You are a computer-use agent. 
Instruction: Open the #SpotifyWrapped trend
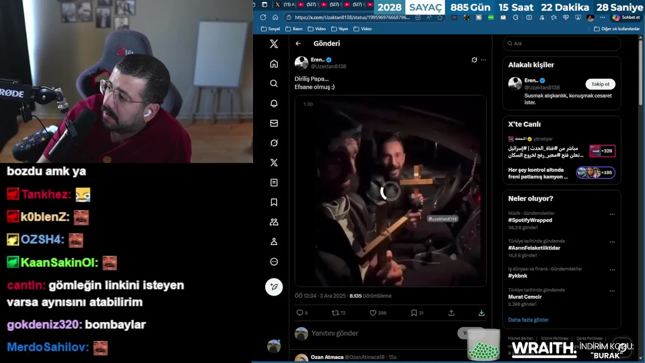[530, 220]
